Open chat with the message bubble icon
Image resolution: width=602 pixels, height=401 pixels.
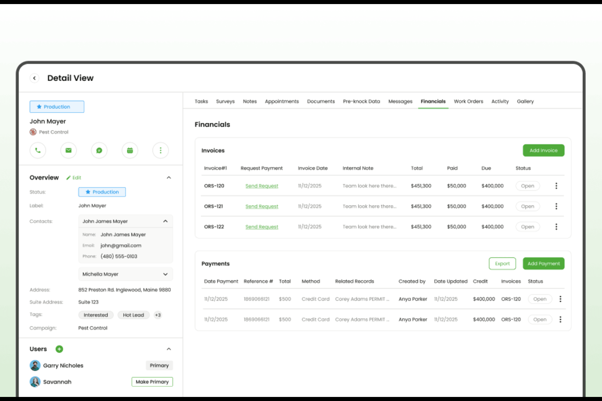[99, 150]
